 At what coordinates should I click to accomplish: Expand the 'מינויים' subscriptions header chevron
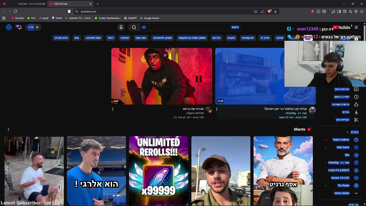click(348, 132)
